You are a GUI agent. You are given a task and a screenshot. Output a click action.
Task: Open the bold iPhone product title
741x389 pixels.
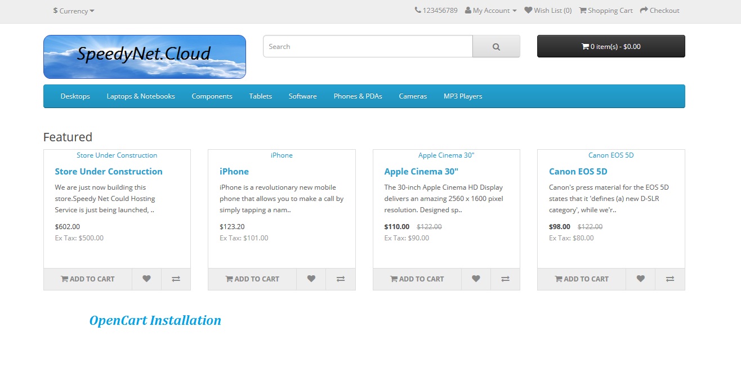234,171
